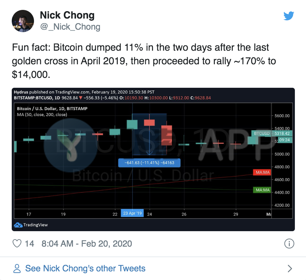Select the -641.63 (-11.41%) measurement label
The width and height of the screenshot is (306, 280).
click(149, 163)
